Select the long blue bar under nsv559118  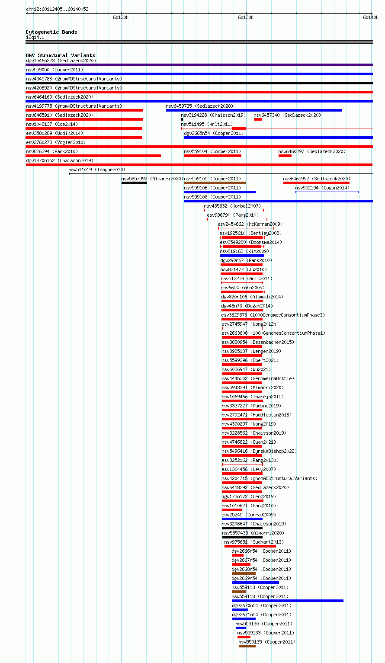288,601
